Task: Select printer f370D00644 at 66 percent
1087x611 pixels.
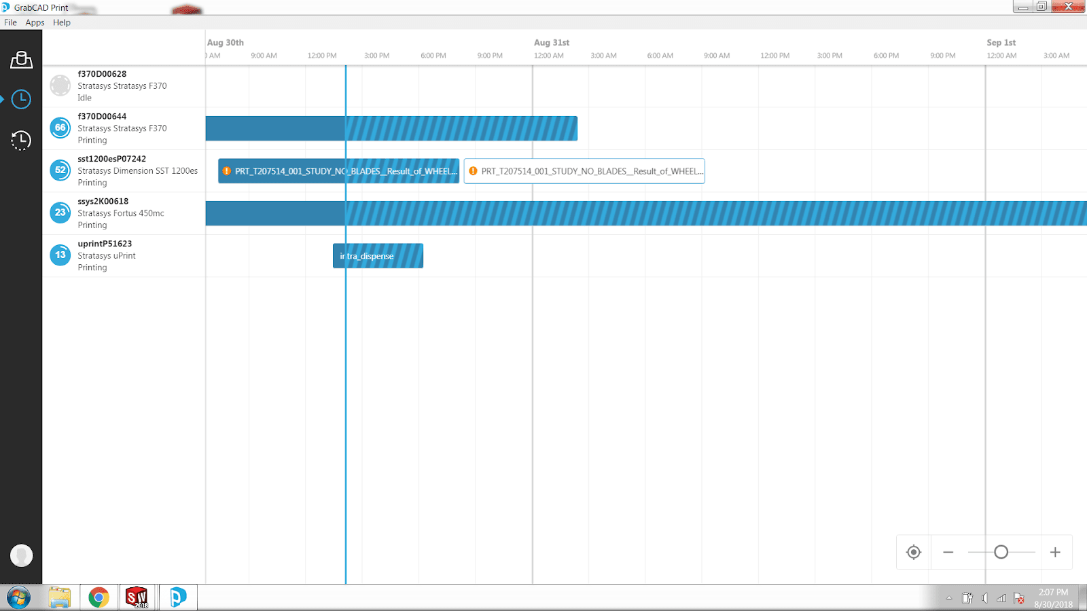Action: 122,128
